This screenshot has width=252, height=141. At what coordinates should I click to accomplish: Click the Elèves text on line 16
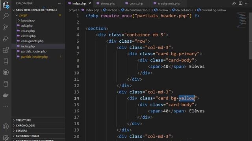pyautogui.click(x=197, y=111)
